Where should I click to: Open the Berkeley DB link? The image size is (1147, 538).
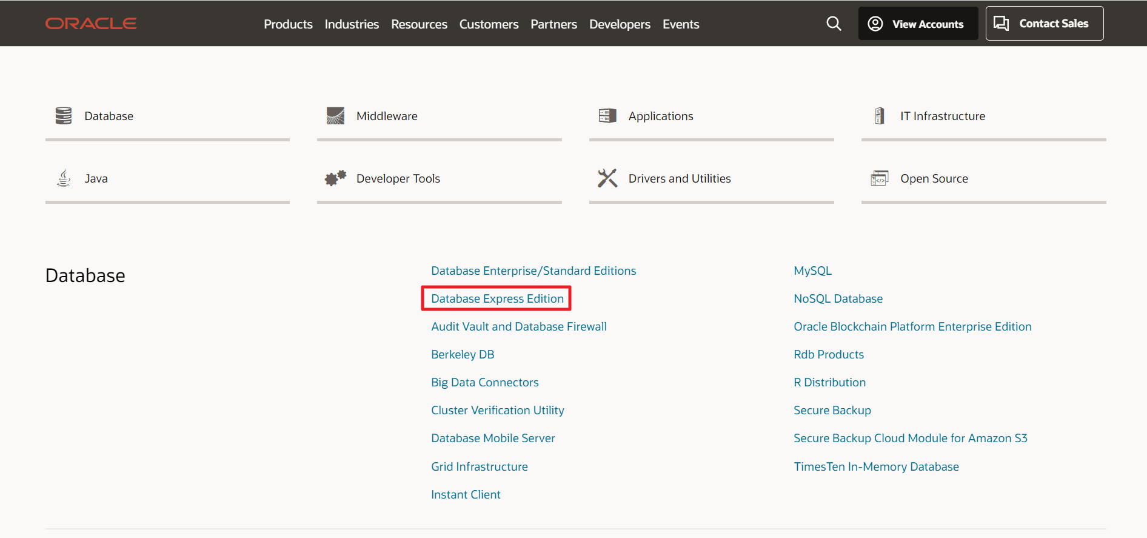[463, 354]
